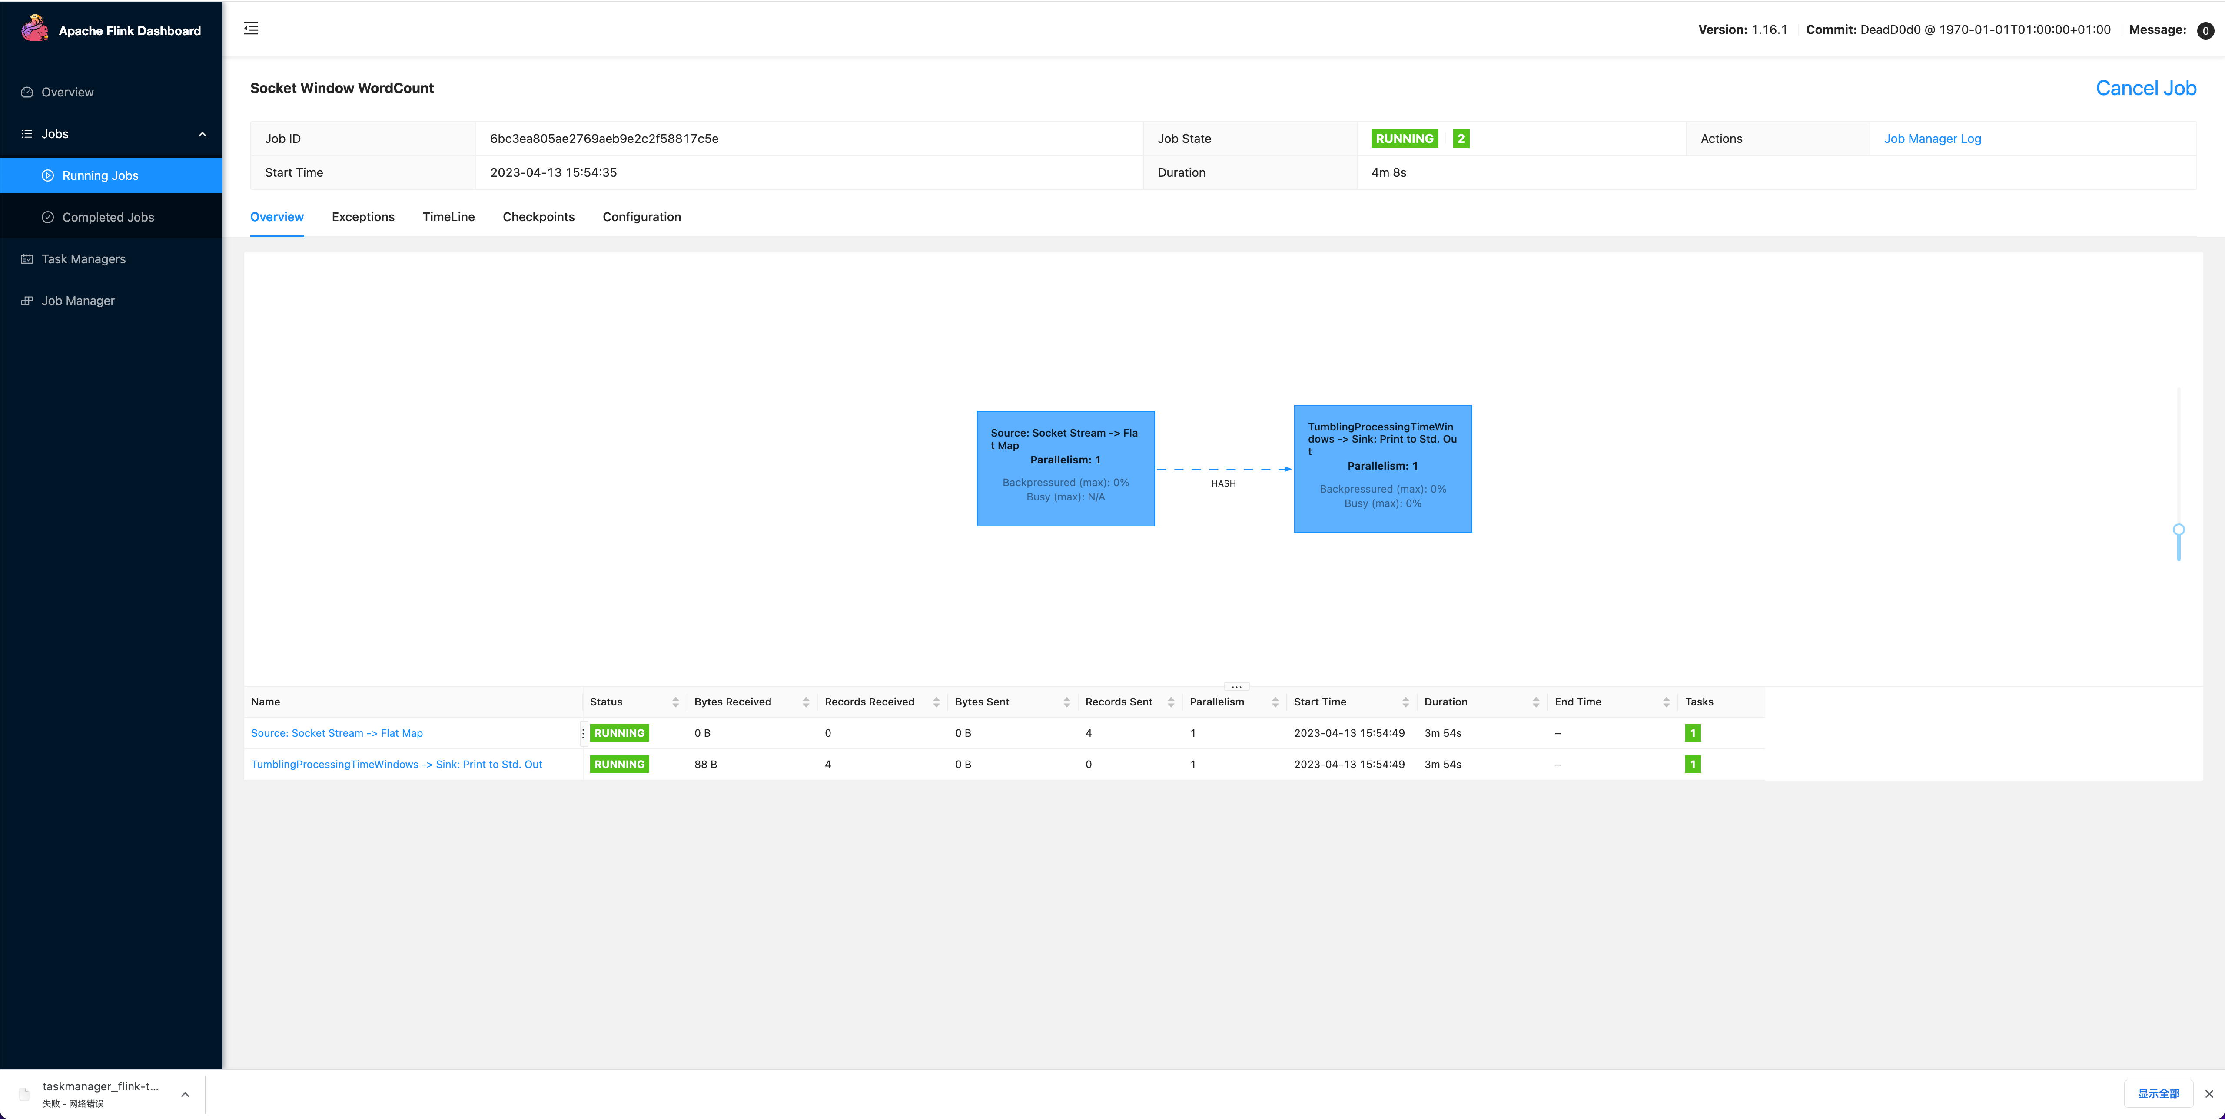Sort table by Bytes Sent
The height and width of the screenshot is (1119, 2225).
click(1066, 702)
